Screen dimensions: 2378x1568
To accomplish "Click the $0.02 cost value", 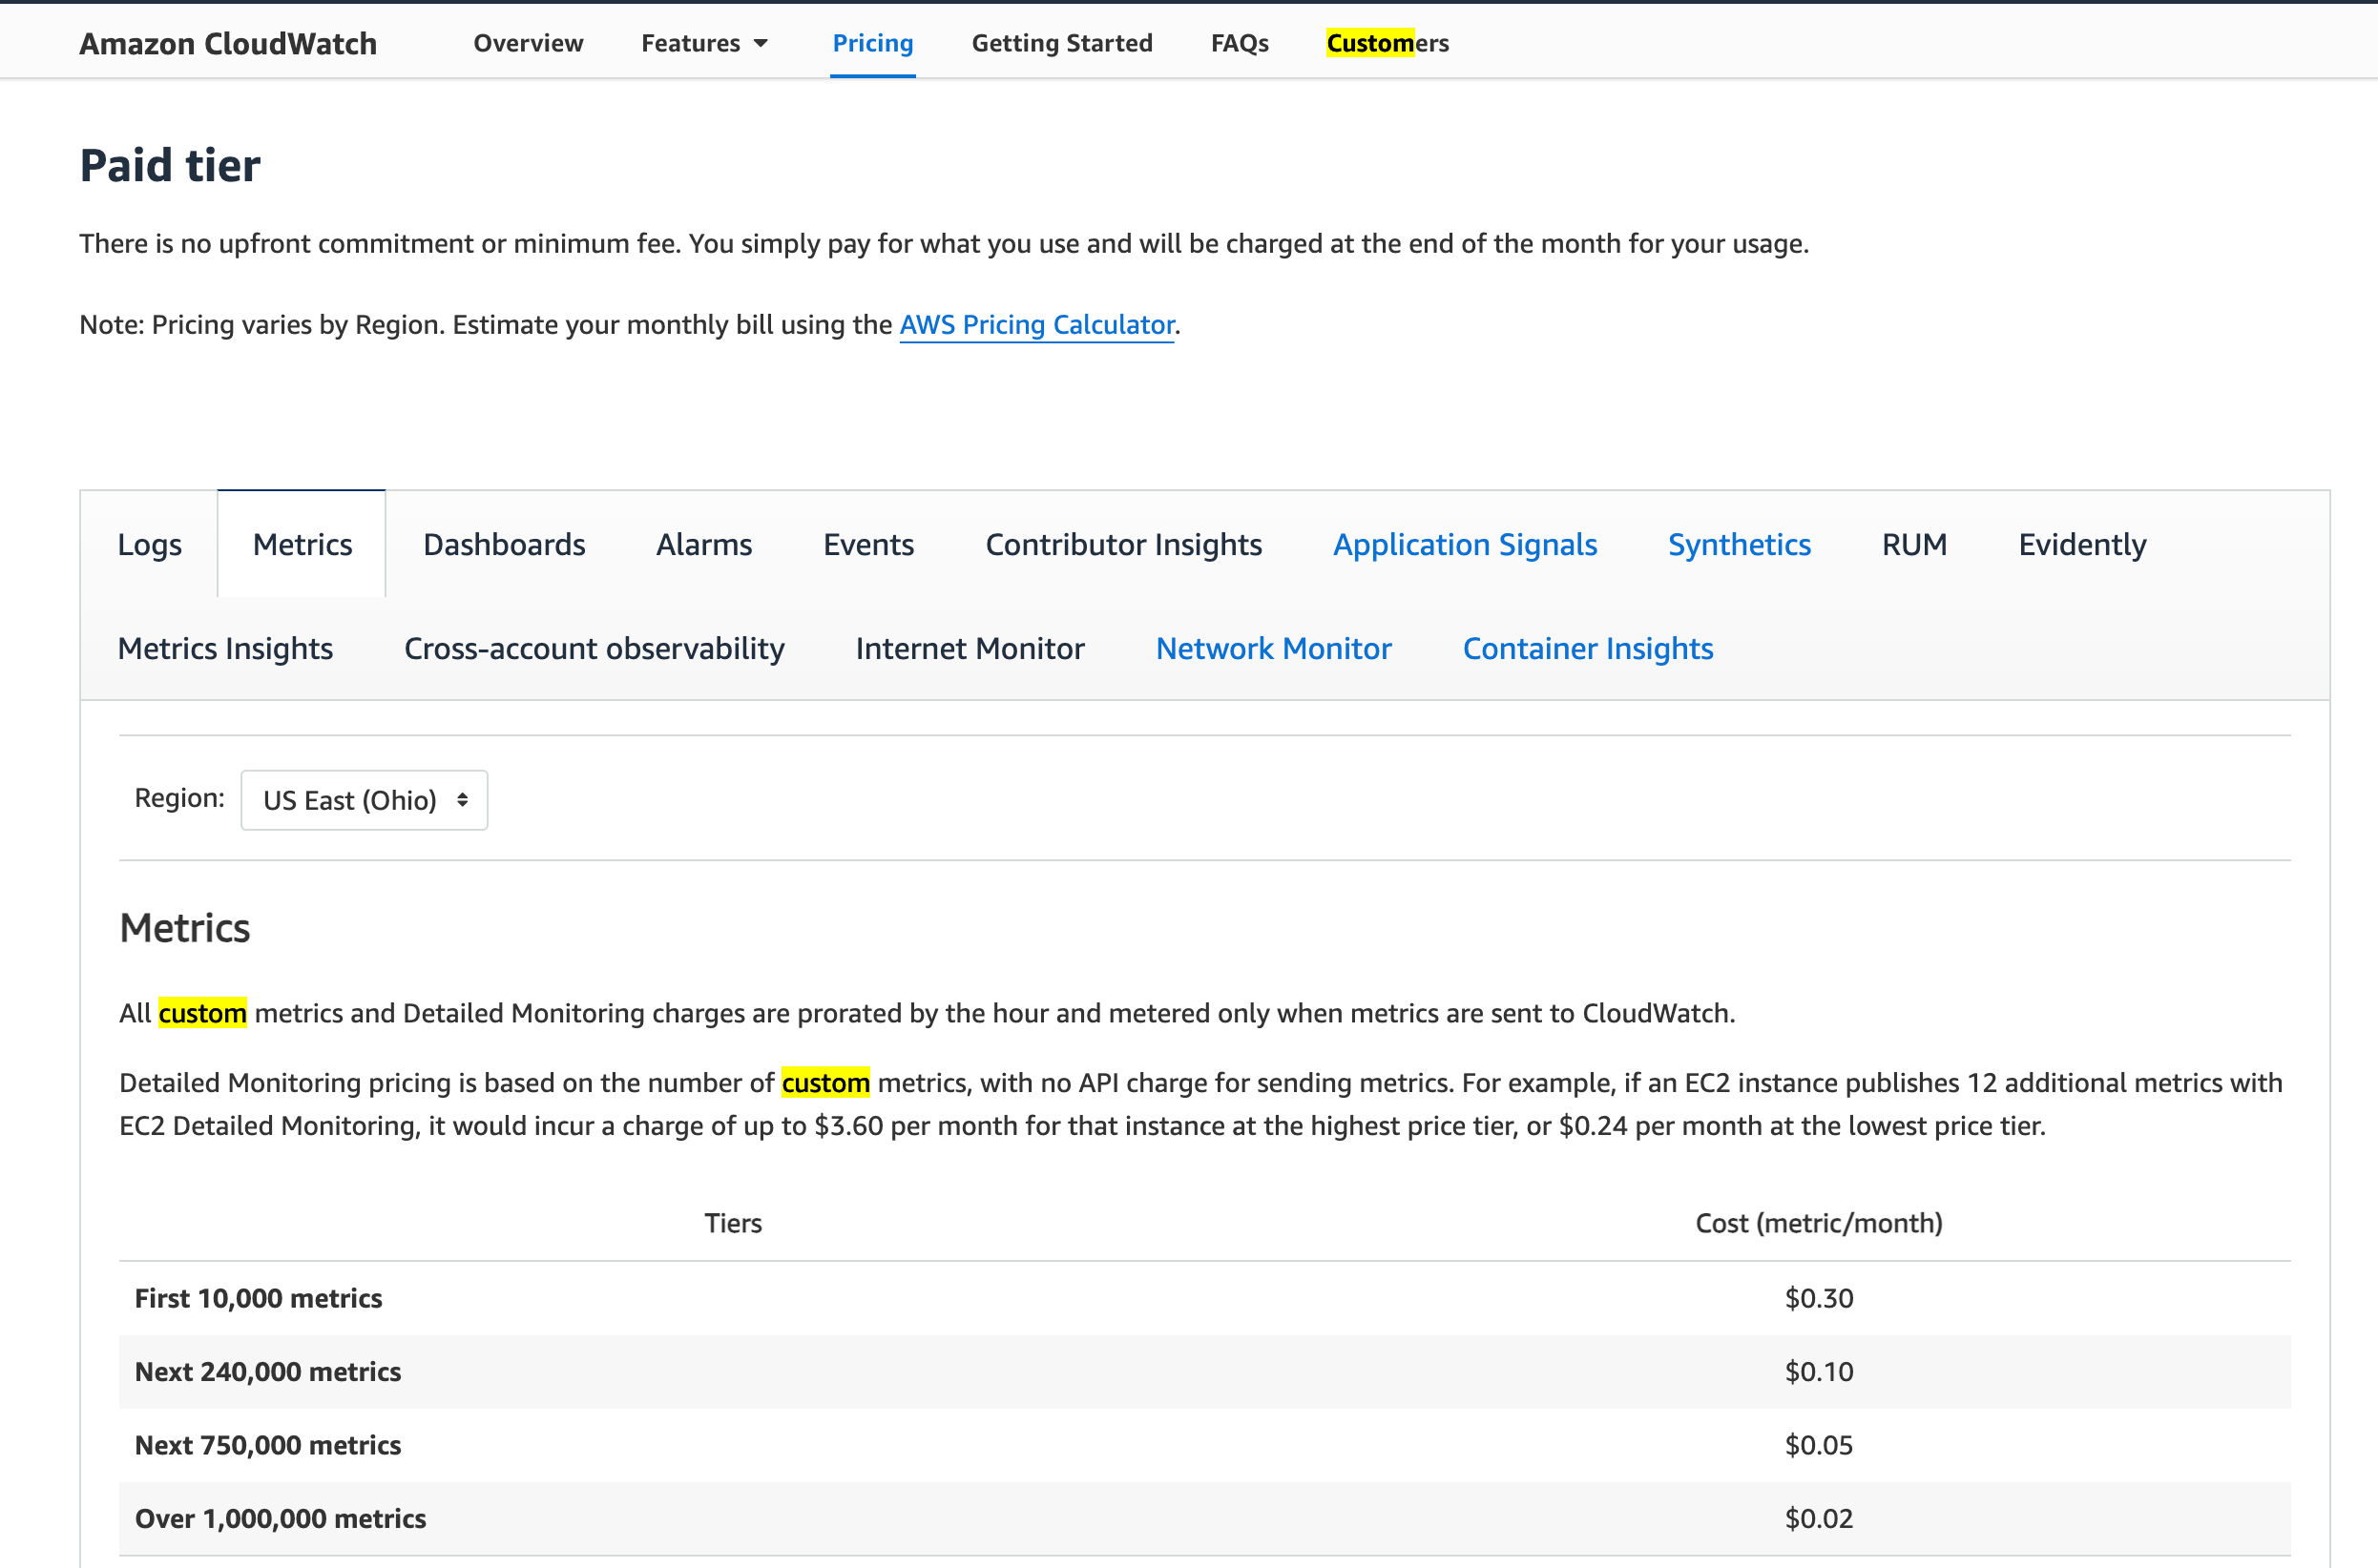I will (x=1819, y=1518).
